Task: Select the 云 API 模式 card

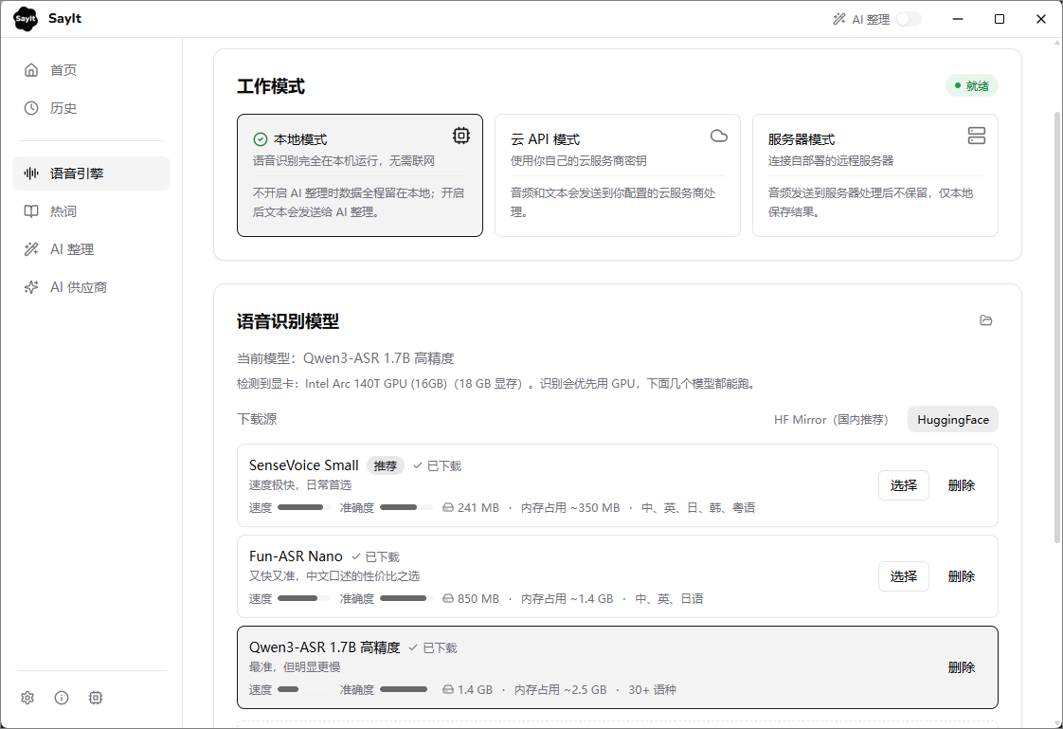Action: coord(618,175)
